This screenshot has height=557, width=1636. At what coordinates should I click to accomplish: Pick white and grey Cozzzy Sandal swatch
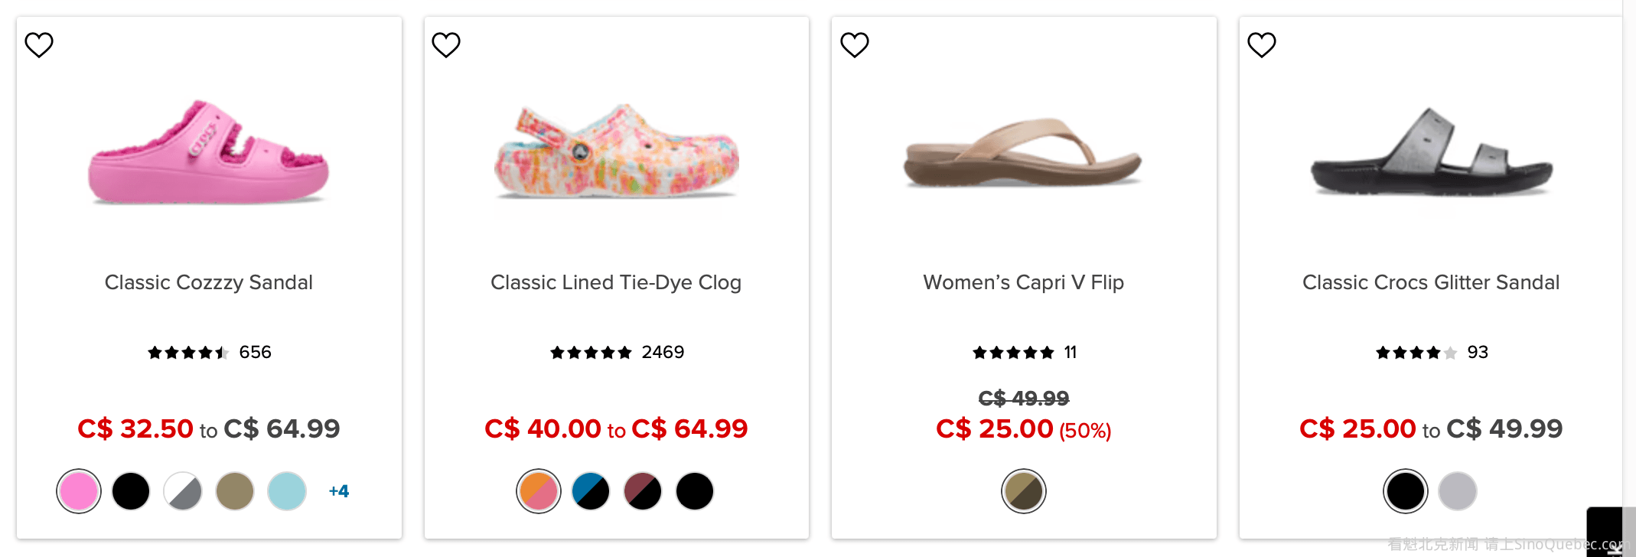coord(183,491)
